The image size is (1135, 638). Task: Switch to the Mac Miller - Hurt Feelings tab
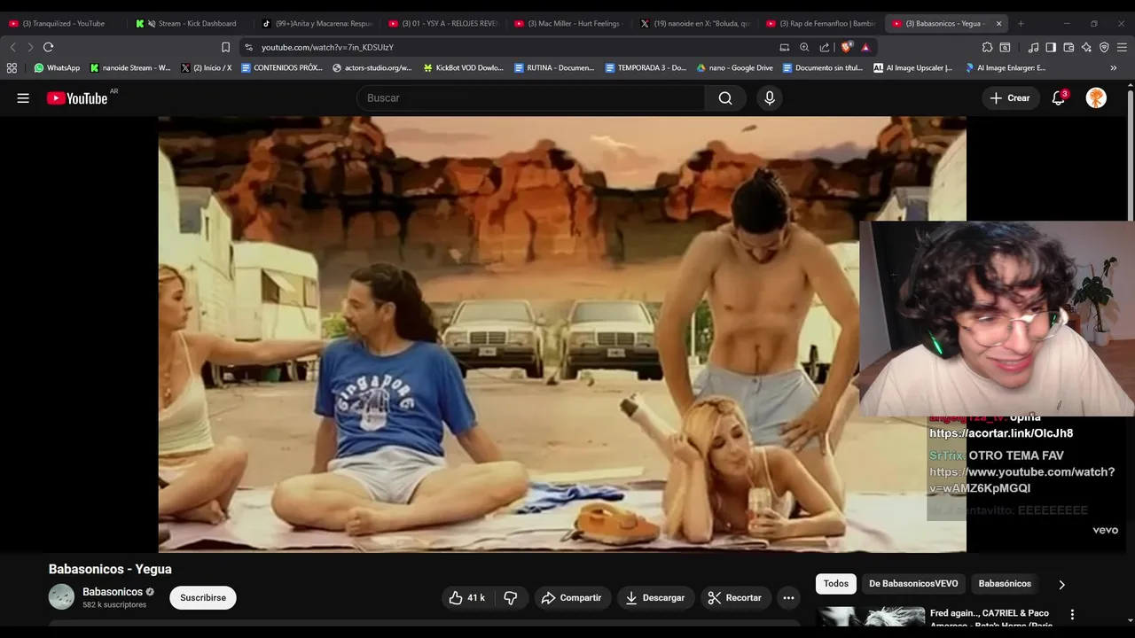tap(569, 23)
